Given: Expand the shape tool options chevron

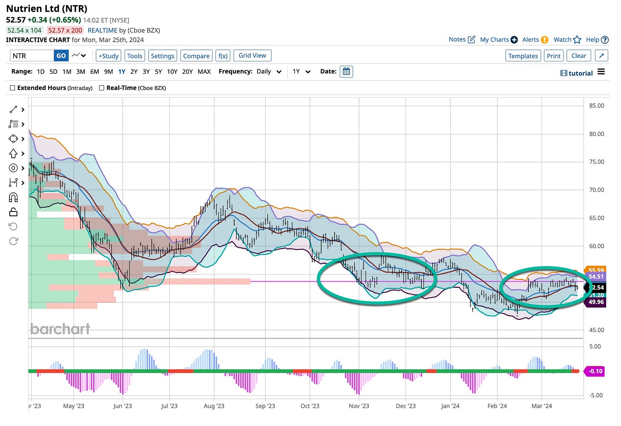Looking at the screenshot, I should pyautogui.click(x=23, y=139).
